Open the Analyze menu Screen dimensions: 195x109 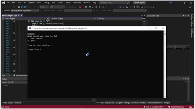60,3
